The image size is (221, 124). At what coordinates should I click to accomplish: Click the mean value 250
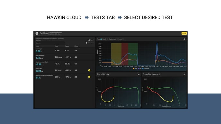click(x=57, y=77)
